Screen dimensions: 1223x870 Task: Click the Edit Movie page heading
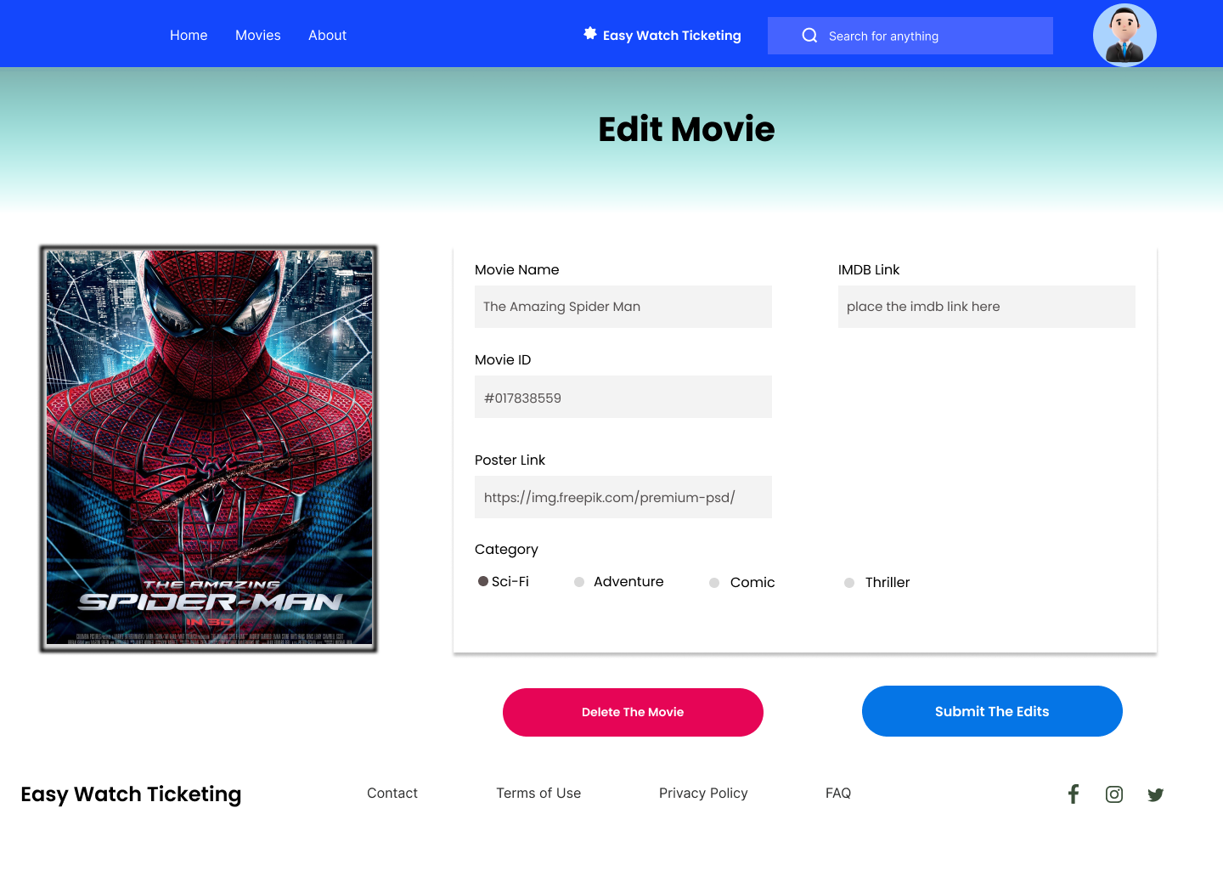(x=686, y=129)
